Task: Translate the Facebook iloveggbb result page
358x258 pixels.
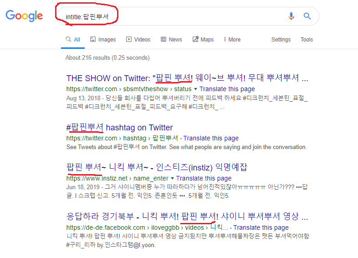Action: (x=261, y=227)
